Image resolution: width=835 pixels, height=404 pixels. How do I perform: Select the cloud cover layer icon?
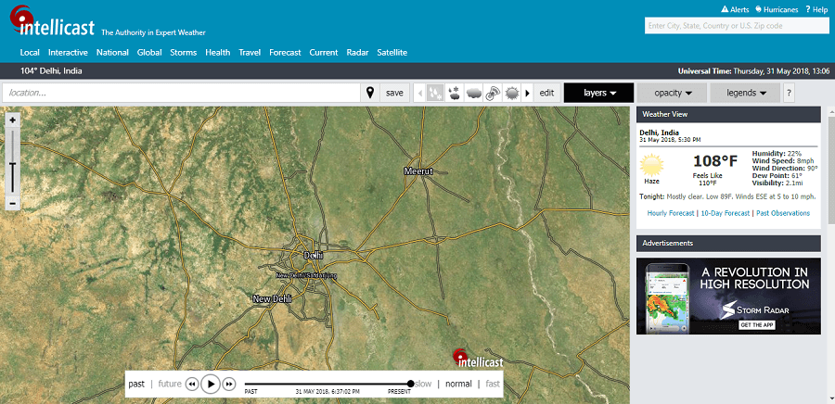[473, 93]
